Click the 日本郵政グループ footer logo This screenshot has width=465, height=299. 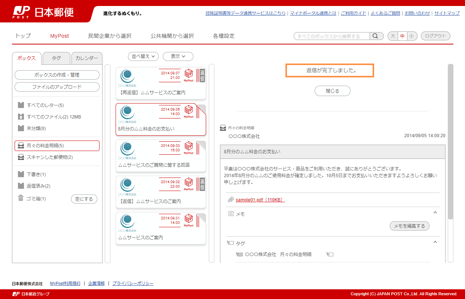pos(31,294)
